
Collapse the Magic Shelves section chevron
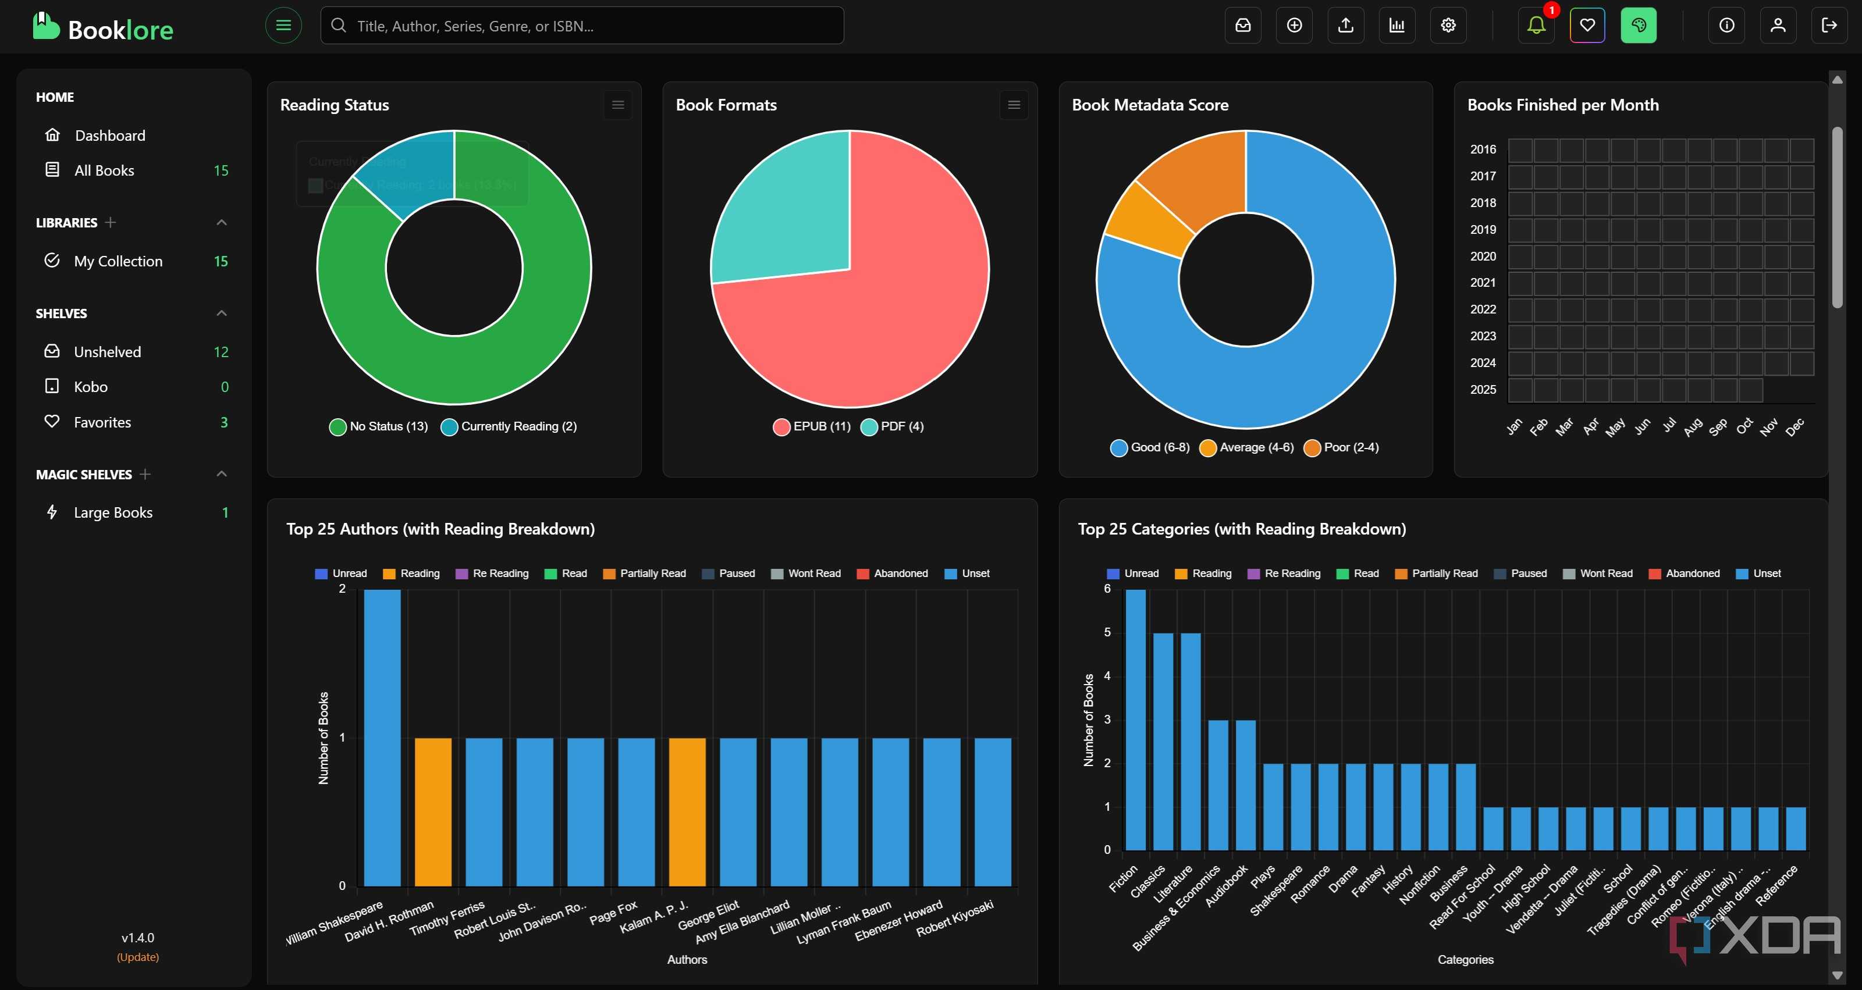pyautogui.click(x=222, y=474)
